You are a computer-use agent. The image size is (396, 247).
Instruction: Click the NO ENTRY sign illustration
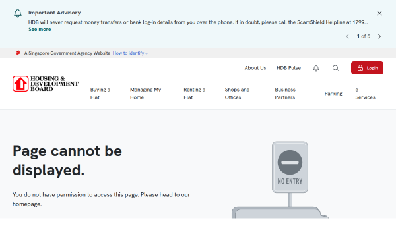pyautogui.click(x=290, y=167)
